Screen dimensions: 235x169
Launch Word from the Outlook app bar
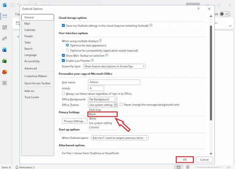[x=4, y=50]
